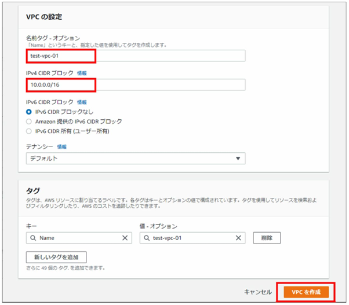
Task: Select Amazon 提供の IPv6 CIDR ブロック option
Action: pyautogui.click(x=30, y=122)
